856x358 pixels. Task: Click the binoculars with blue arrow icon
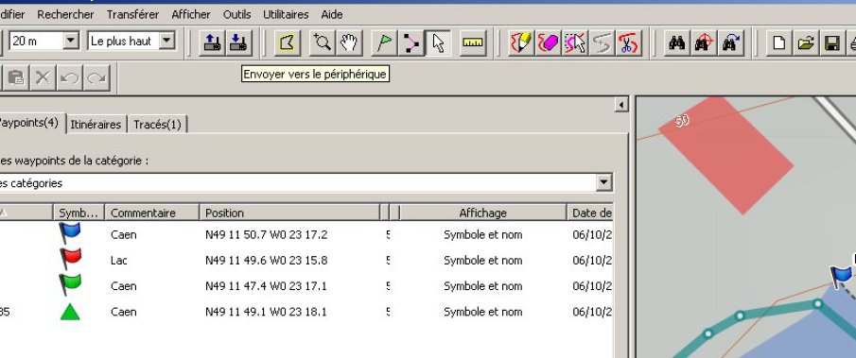[731, 43]
